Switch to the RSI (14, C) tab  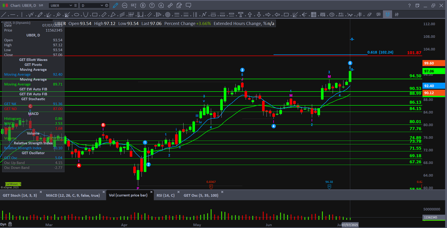click(166, 195)
